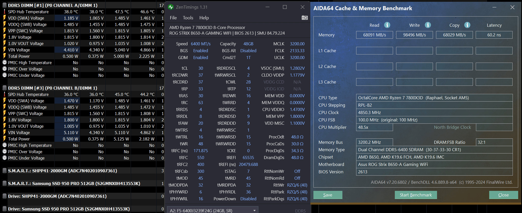The height and width of the screenshot is (213, 522).
Task: Click DIMM [#3] 1.8V Voltage lightning icon
Action: click(x=4, y=120)
